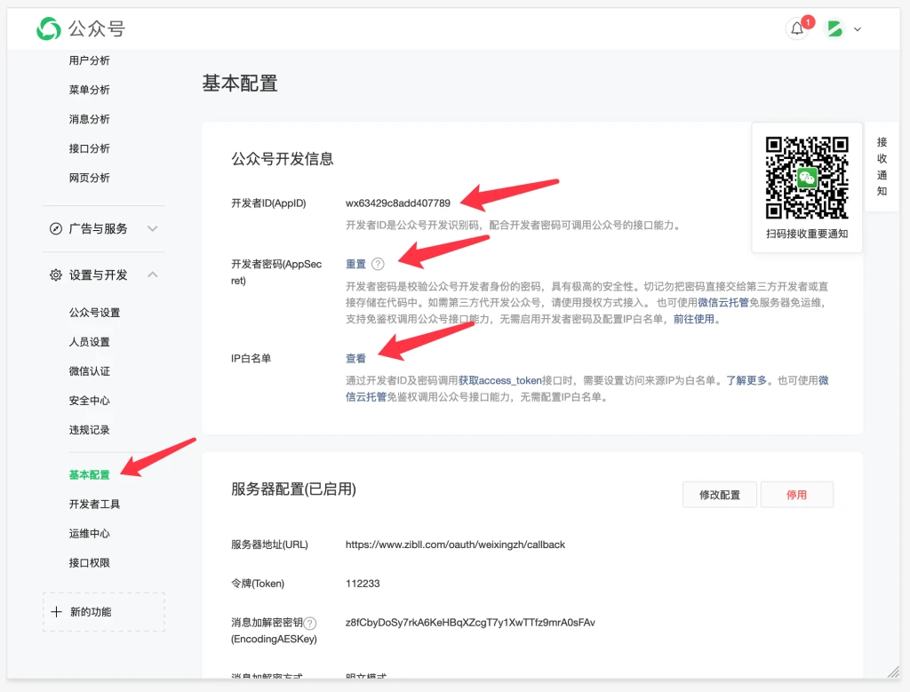Expand the 广告与服务 section chevron
Screen dimensions: 910x692
tap(153, 228)
